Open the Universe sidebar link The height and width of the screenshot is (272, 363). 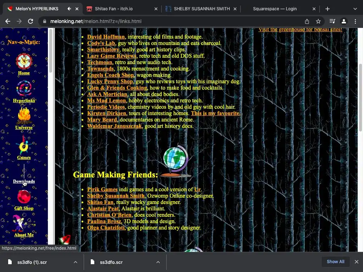[24, 127]
